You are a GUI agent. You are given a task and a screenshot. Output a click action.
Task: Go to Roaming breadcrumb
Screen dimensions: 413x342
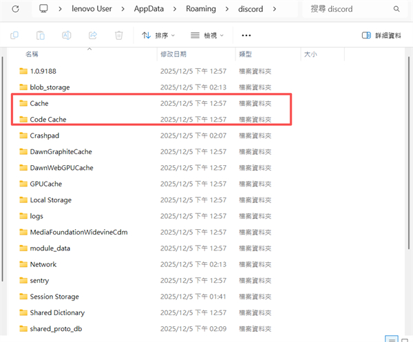pos(201,9)
